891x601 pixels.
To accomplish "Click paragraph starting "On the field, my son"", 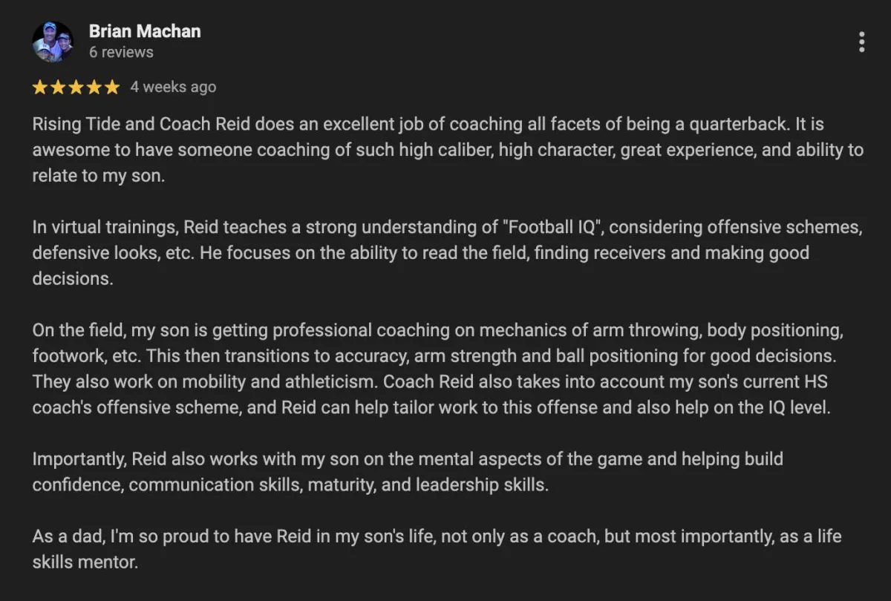I will 438,369.
